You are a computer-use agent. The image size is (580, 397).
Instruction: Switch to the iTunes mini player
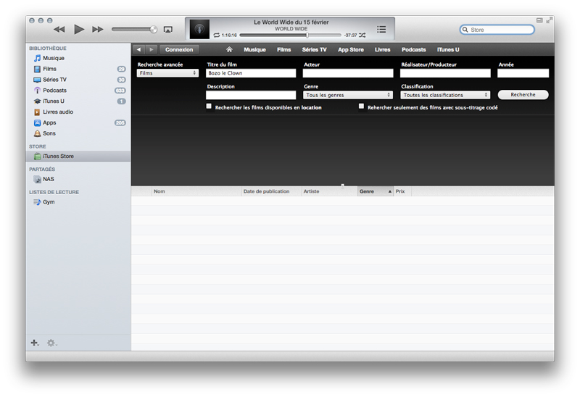[539, 20]
